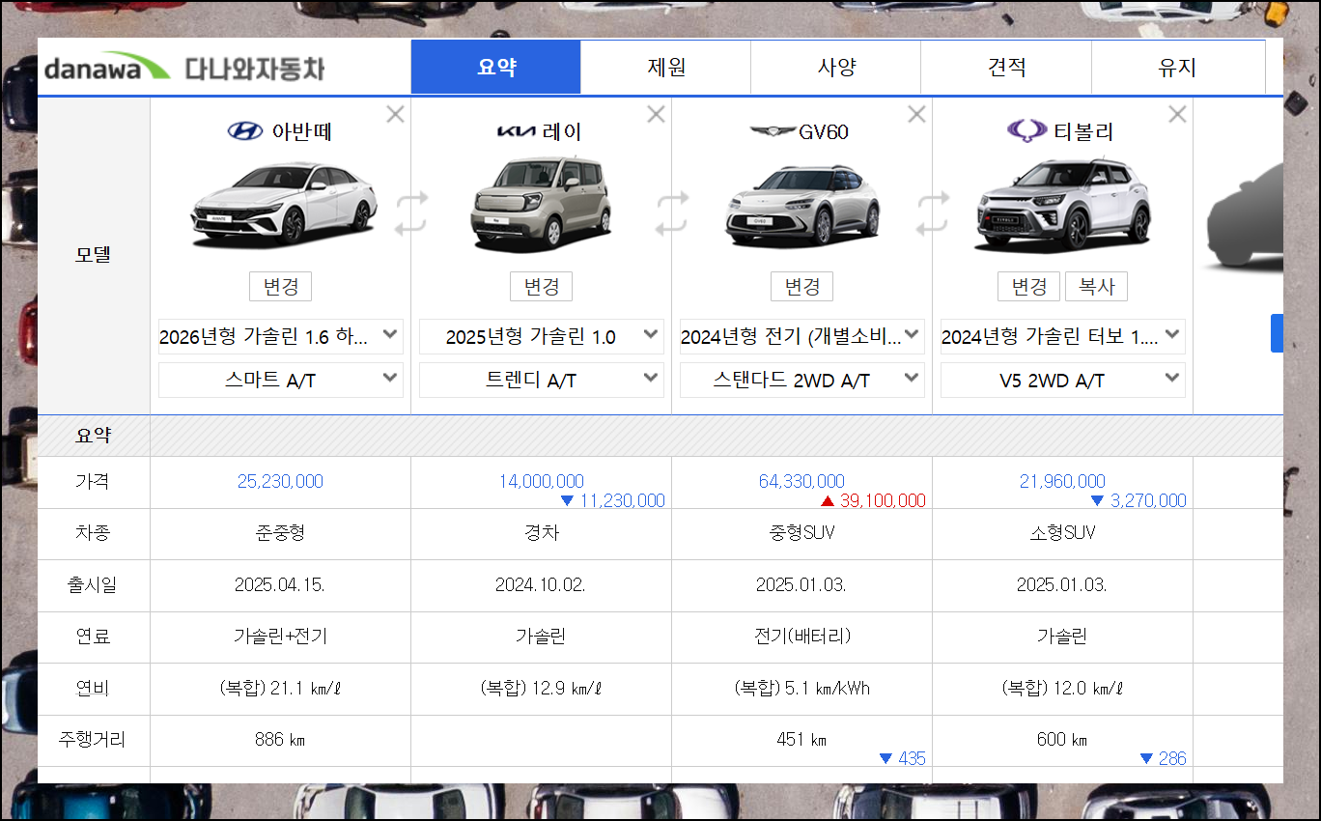This screenshot has height=821, width=1321.
Task: Click the 전기(배터리) fuel cell
Action: 802,637
